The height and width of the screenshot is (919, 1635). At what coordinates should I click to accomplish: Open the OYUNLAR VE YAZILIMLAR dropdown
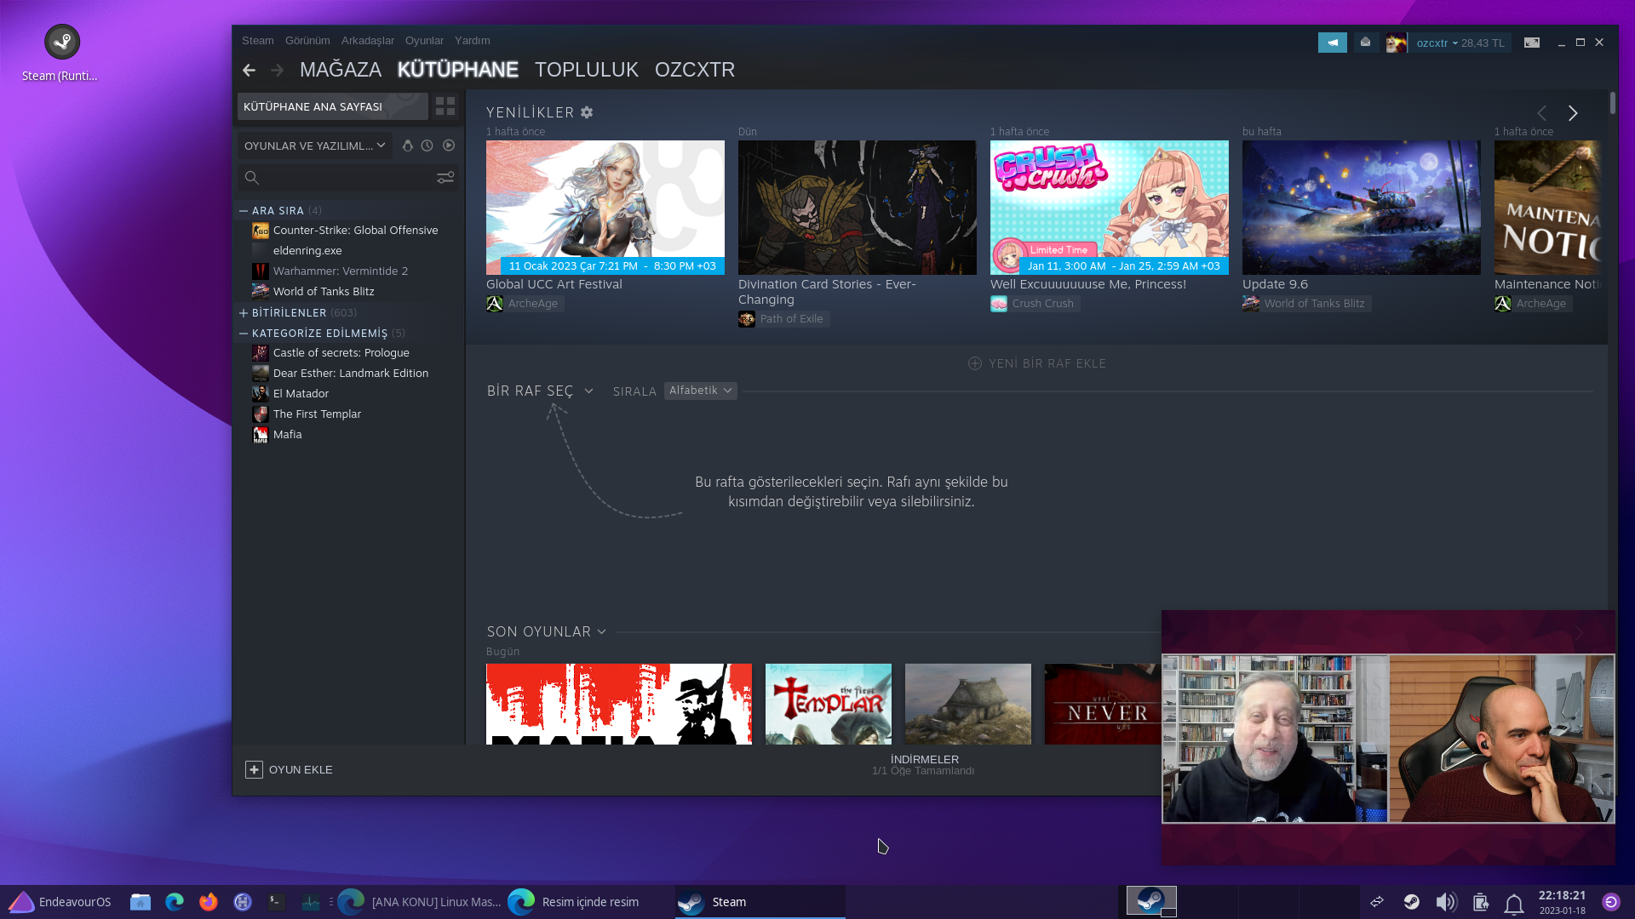click(x=314, y=146)
